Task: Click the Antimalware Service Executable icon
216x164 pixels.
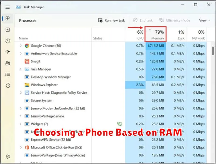Action: click(27, 53)
